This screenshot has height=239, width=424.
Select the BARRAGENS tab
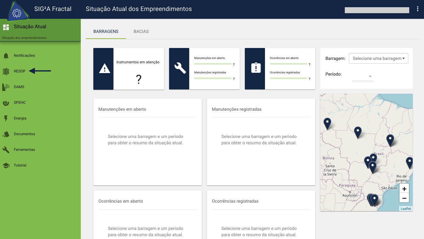point(106,31)
